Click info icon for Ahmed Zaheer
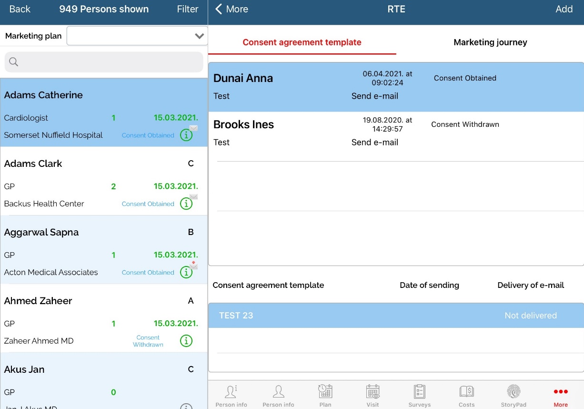The image size is (584, 409). (186, 341)
